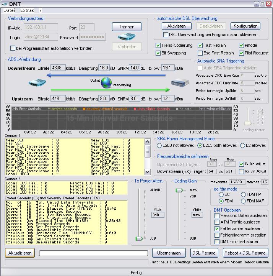Check bei Programmstart automatisch verbinden
Viewport: 273px width, 276px height.
[x=13, y=48]
